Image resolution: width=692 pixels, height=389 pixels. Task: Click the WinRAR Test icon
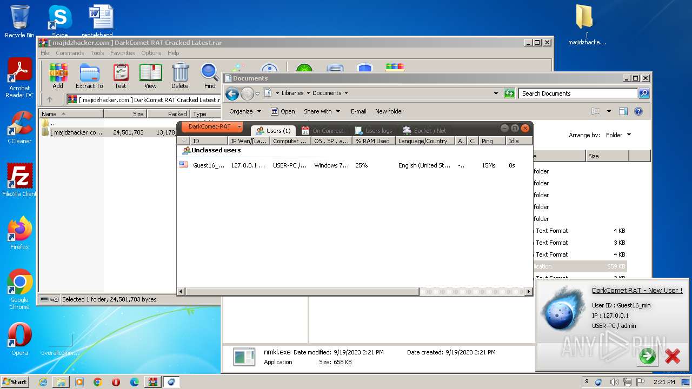tap(121, 76)
